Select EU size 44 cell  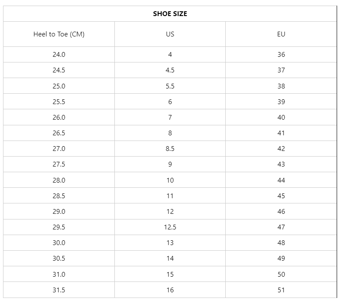point(281,180)
